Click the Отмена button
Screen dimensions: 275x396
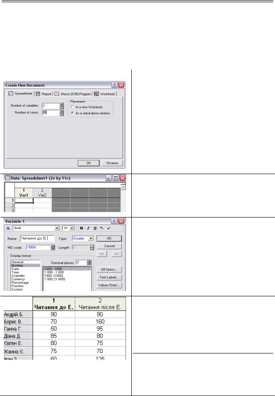coord(112,163)
